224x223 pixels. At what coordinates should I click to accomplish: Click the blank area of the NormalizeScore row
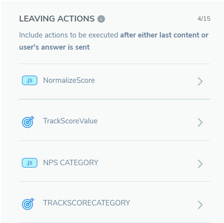click(146, 81)
